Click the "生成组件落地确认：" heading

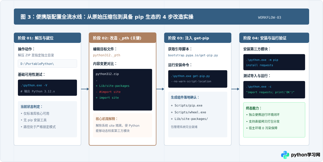tap(185, 97)
